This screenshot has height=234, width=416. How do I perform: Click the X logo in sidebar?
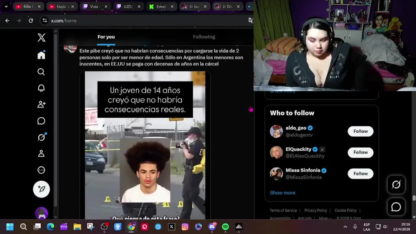41,37
